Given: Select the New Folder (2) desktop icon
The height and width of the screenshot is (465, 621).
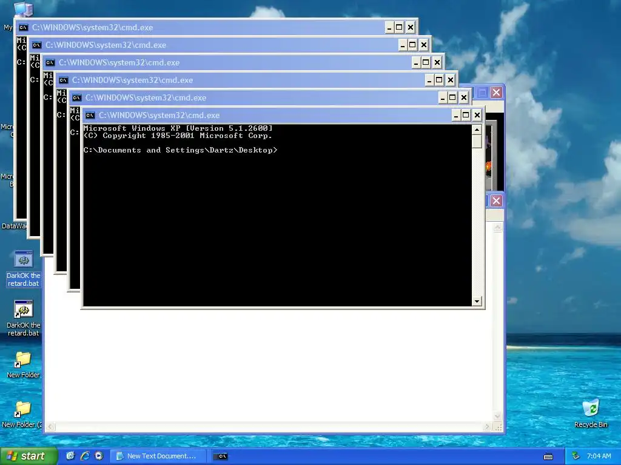Looking at the screenshot, I should click(x=22, y=409).
